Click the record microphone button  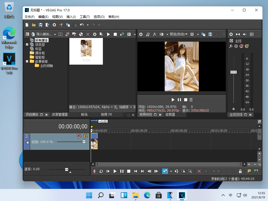[x=94, y=171]
